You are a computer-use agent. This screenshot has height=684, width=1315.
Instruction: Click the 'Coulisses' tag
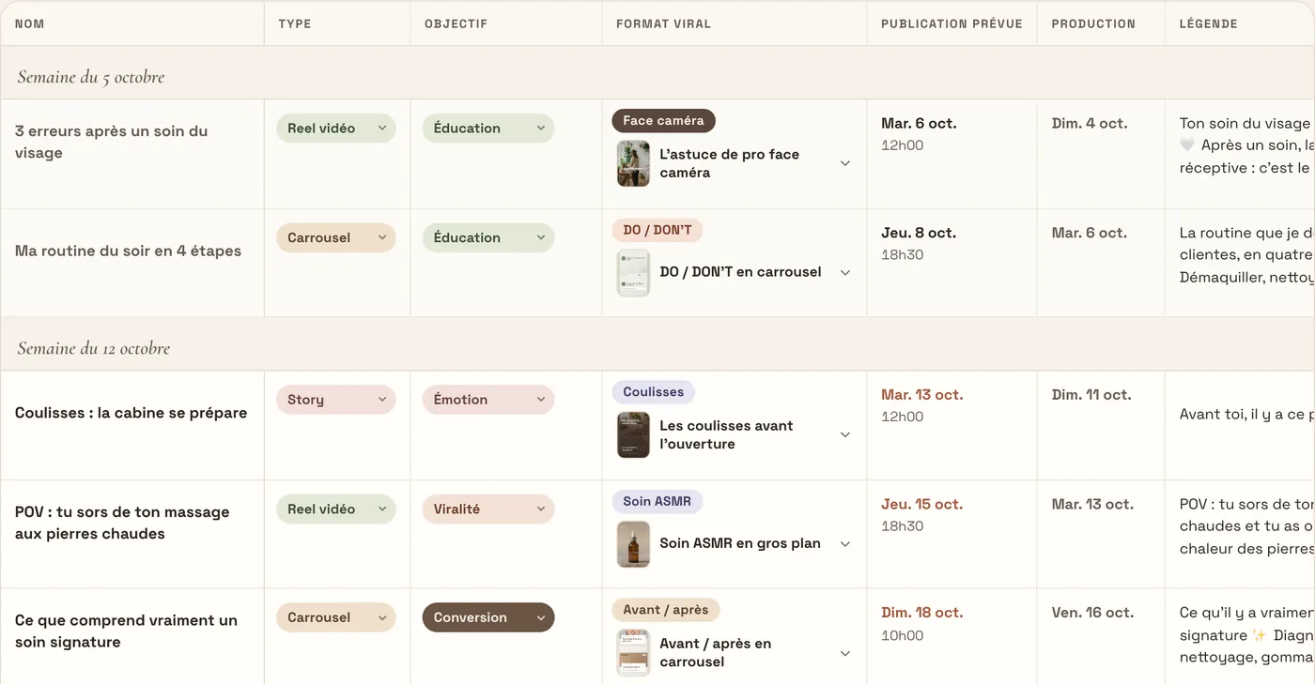[x=653, y=392]
